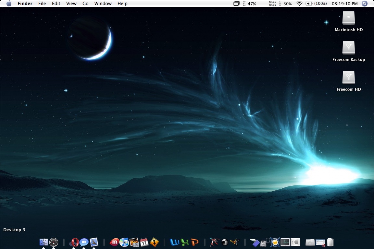Open the battery status (100%) menu

pos(316,4)
